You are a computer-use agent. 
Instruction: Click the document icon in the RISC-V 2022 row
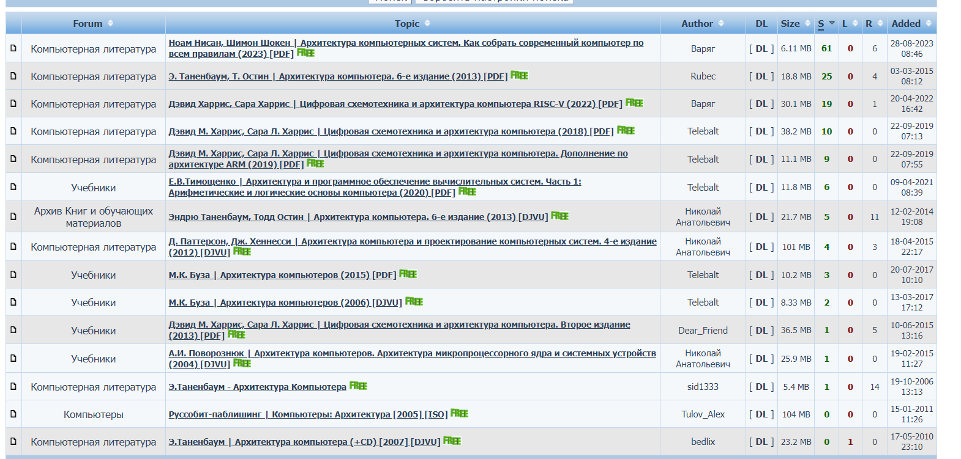tap(13, 103)
